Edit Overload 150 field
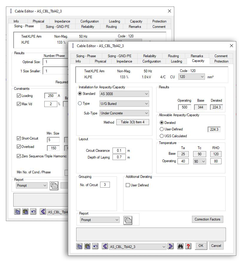The width and height of the screenshot is (241, 262). point(53,148)
